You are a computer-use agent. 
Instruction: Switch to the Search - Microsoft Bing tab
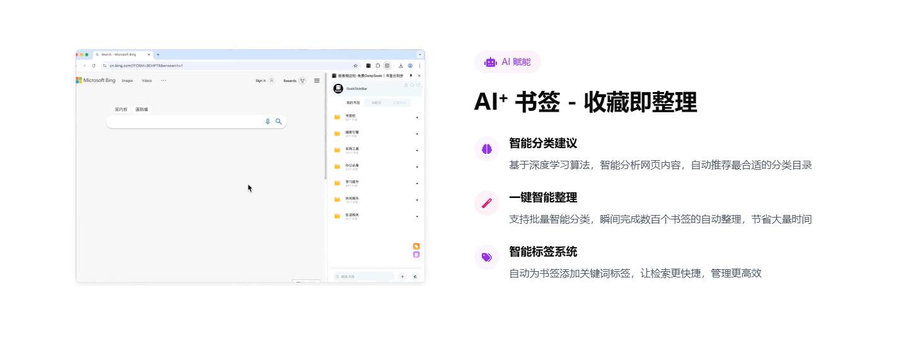tap(123, 55)
